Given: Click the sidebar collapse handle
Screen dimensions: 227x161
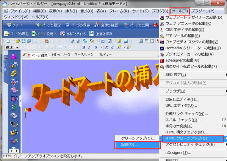Looking at the screenshot, I should (20, 101).
